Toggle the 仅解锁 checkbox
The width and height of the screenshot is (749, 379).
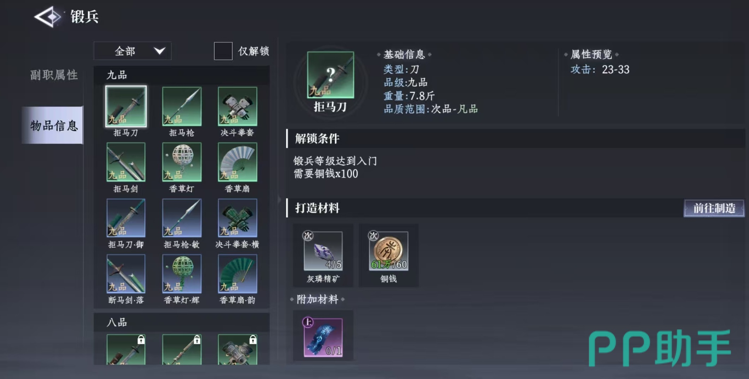tap(223, 51)
